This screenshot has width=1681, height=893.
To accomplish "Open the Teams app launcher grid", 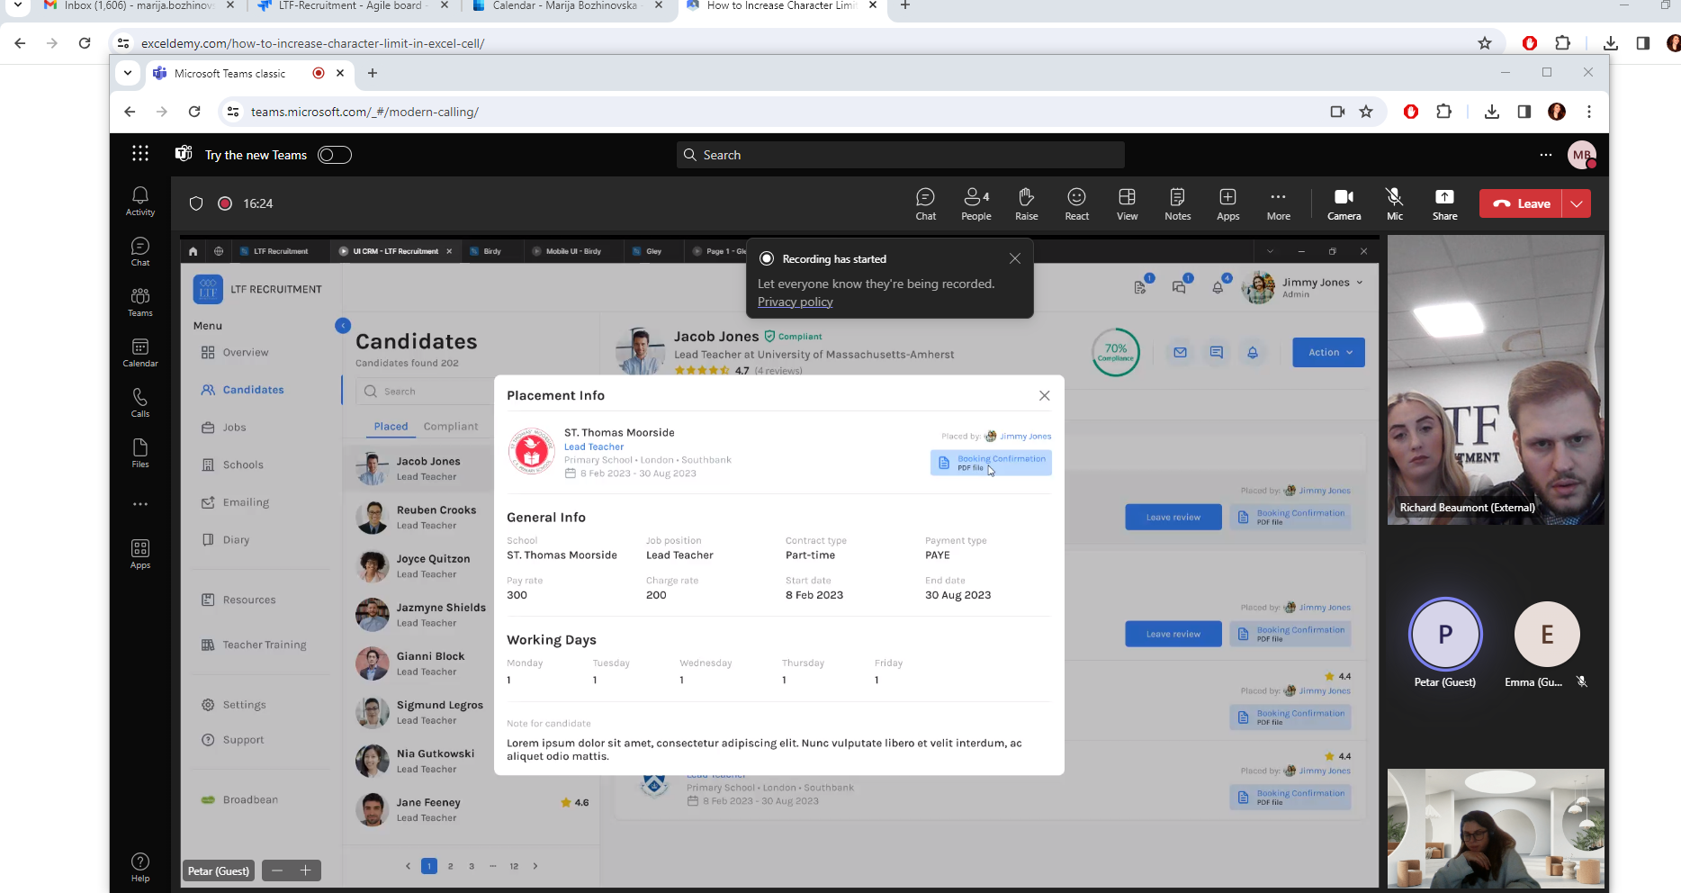I will (x=140, y=154).
